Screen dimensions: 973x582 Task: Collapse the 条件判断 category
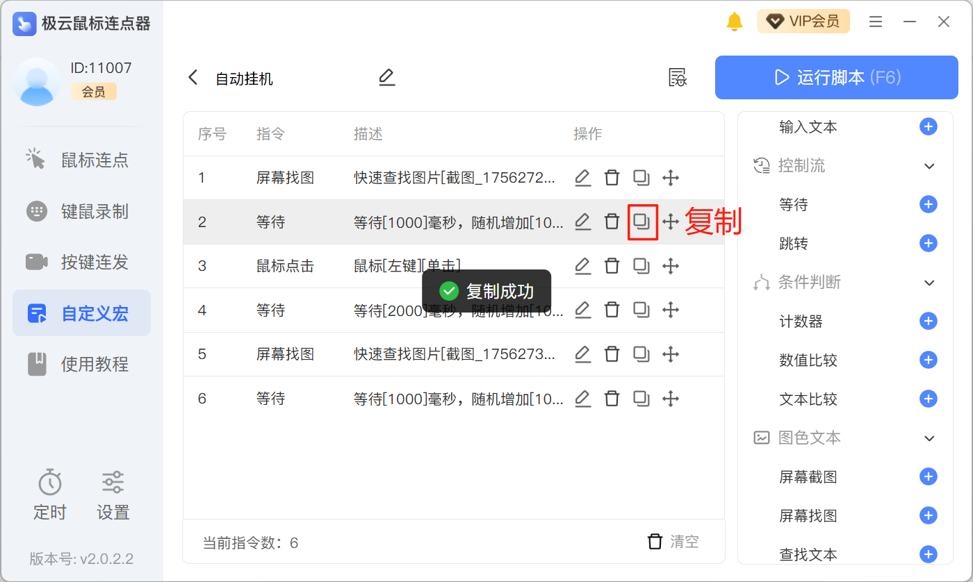coord(929,283)
